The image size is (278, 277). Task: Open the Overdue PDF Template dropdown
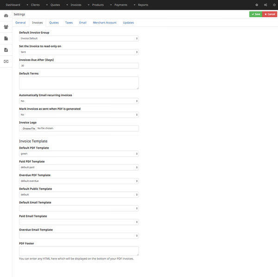coord(79,181)
